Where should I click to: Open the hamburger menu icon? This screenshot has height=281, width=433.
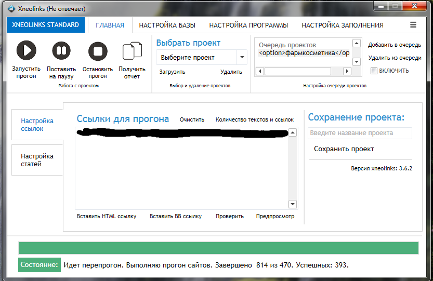point(413,25)
